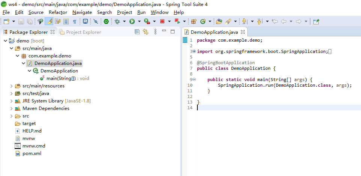Expand JRE System Library node

(11, 101)
